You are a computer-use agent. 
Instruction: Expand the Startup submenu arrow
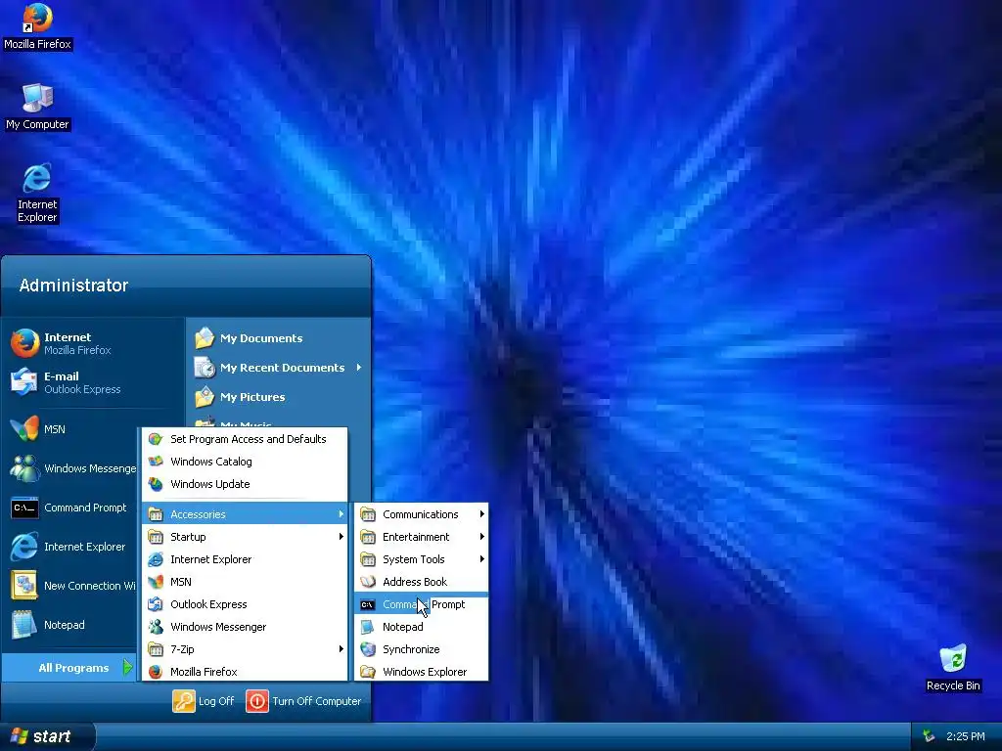coord(341,537)
